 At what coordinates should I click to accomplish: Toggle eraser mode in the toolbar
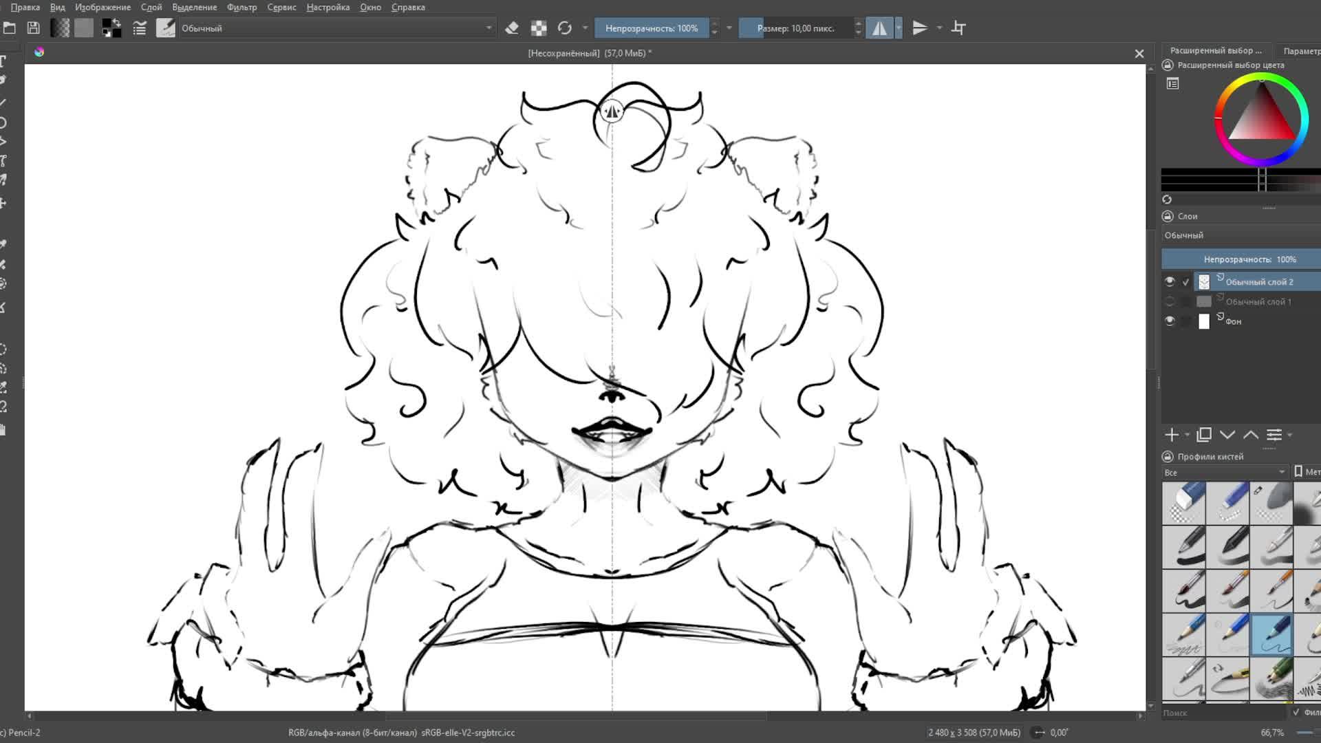pyautogui.click(x=512, y=28)
